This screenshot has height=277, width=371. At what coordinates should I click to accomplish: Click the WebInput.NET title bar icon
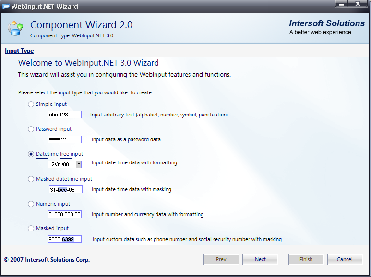pyautogui.click(x=6, y=6)
